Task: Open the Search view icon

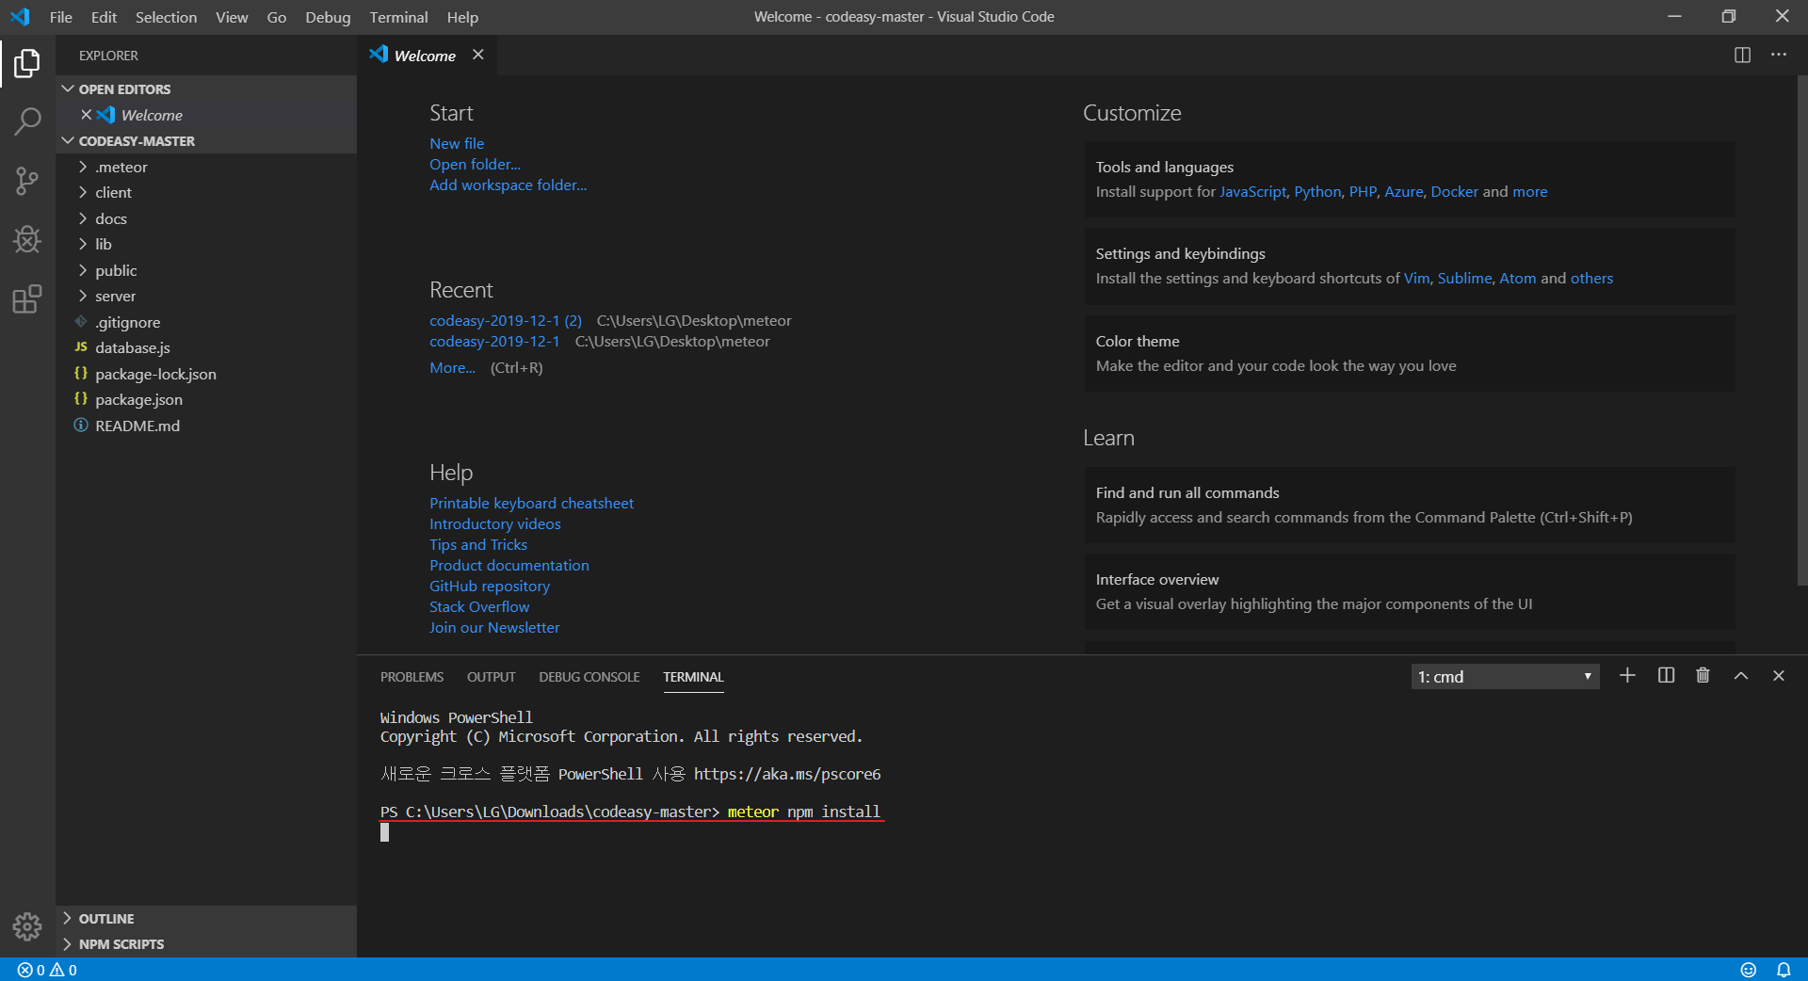Action: (x=27, y=121)
